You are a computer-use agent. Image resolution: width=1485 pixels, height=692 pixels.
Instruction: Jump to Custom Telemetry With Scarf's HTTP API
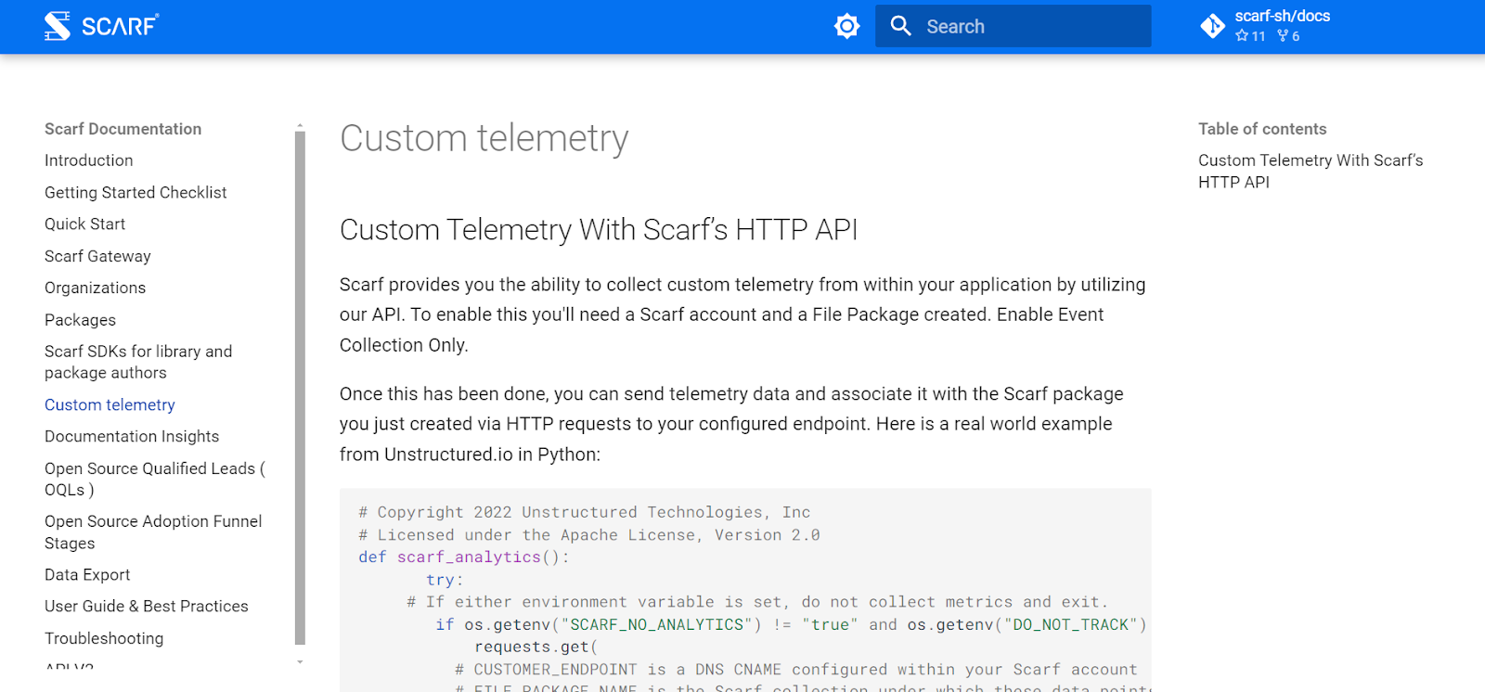coord(1310,171)
